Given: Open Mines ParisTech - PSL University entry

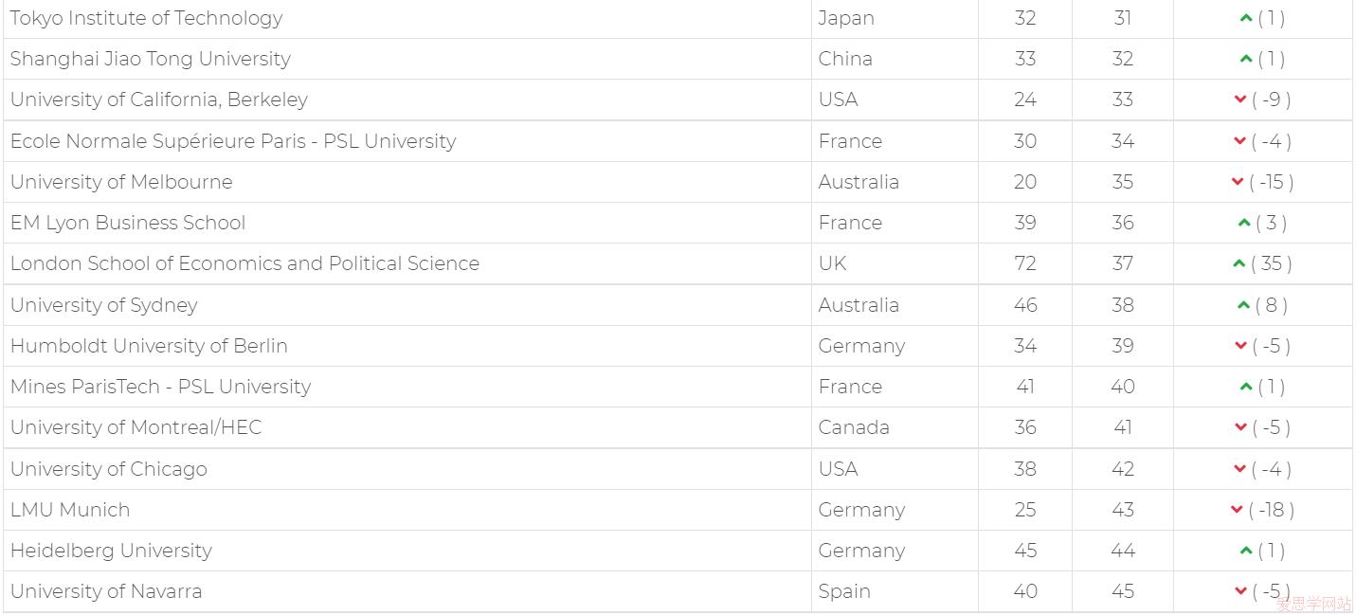Looking at the screenshot, I should (160, 387).
